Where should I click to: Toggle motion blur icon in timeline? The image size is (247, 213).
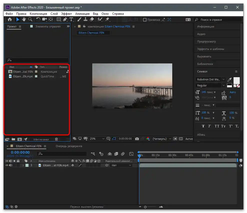coord(123,154)
